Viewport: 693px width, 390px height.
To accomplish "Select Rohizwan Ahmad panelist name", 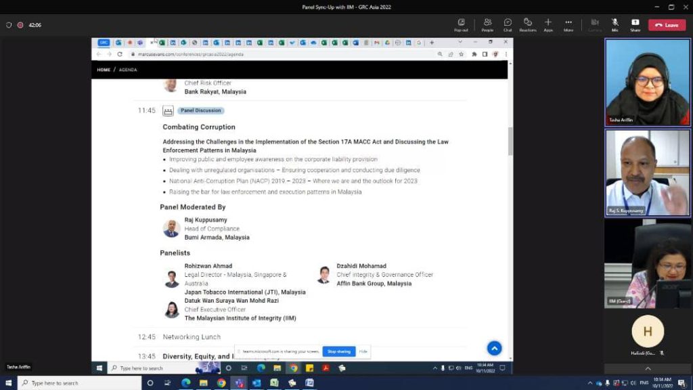I will (x=208, y=265).
